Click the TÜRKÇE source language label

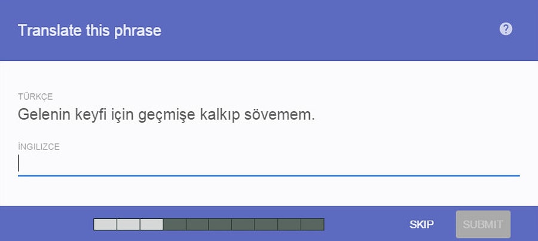(x=36, y=97)
